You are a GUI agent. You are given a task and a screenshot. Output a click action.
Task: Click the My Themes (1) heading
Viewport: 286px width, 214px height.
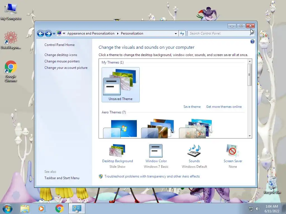click(x=113, y=62)
